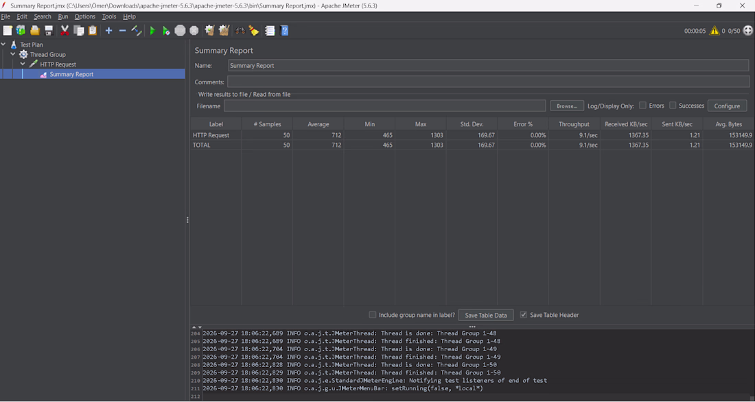The image size is (755, 402).
Task: Open the Function Helper dialog icon
Action: coord(270,31)
